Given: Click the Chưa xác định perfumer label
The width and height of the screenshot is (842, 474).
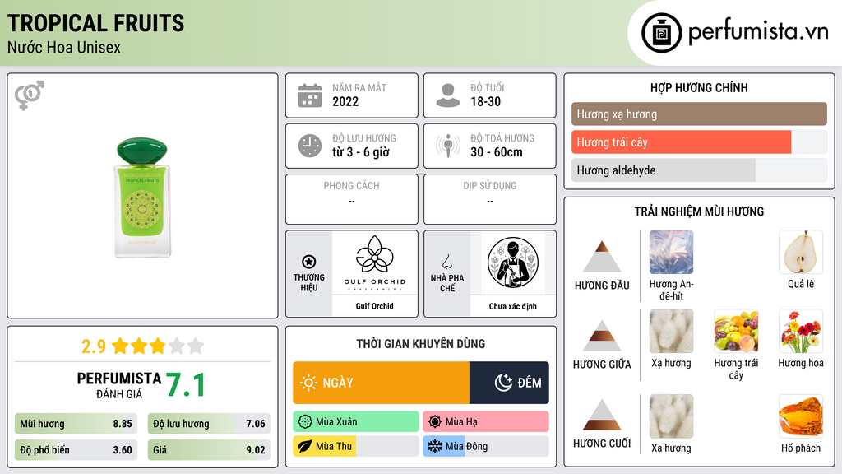Looking at the screenshot, I should coord(513,306).
